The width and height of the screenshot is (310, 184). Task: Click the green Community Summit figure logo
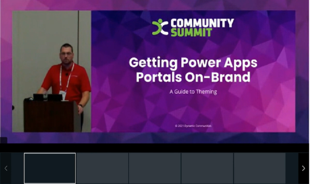tap(160, 27)
